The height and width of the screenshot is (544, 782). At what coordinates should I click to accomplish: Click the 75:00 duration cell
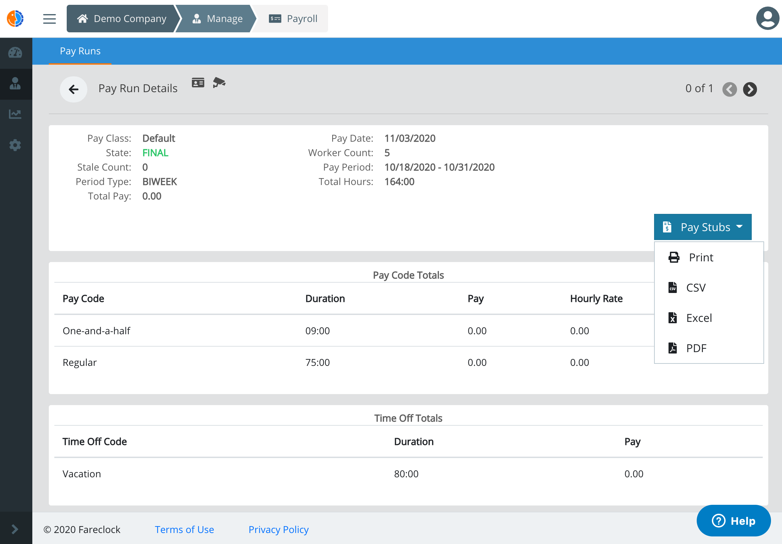coord(317,362)
